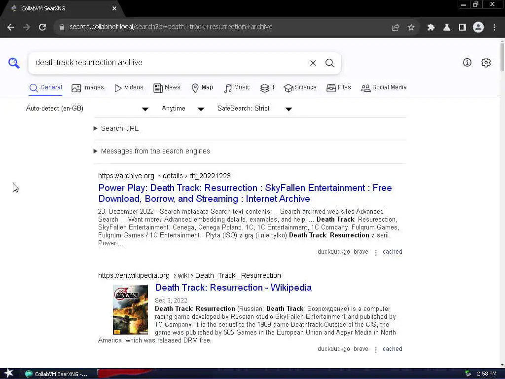Share this page icon in address bar
505x379 pixels.
point(395,28)
